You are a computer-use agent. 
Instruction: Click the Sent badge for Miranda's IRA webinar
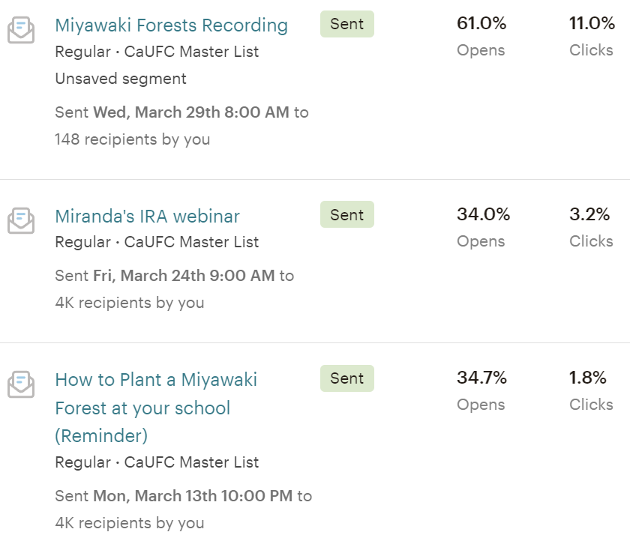click(x=347, y=215)
